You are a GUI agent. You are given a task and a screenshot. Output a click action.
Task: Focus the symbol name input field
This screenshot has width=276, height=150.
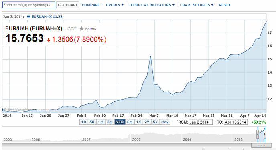pos(29,5)
